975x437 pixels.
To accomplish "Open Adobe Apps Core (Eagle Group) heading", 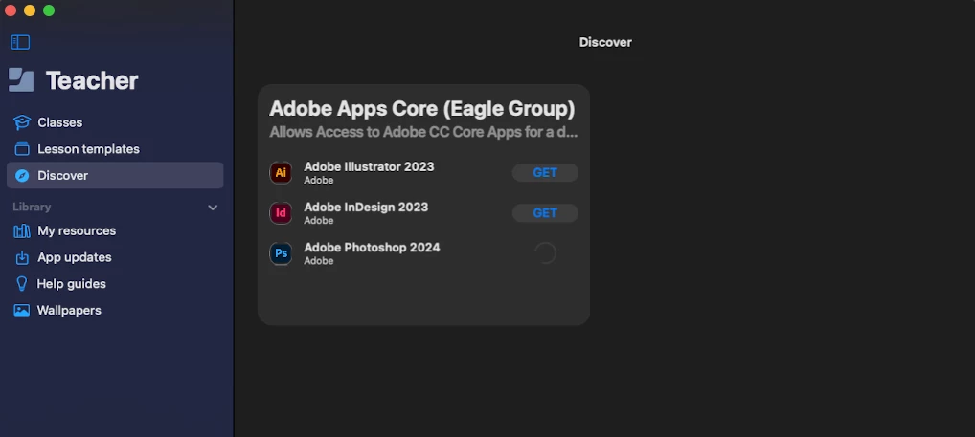I will coord(421,109).
